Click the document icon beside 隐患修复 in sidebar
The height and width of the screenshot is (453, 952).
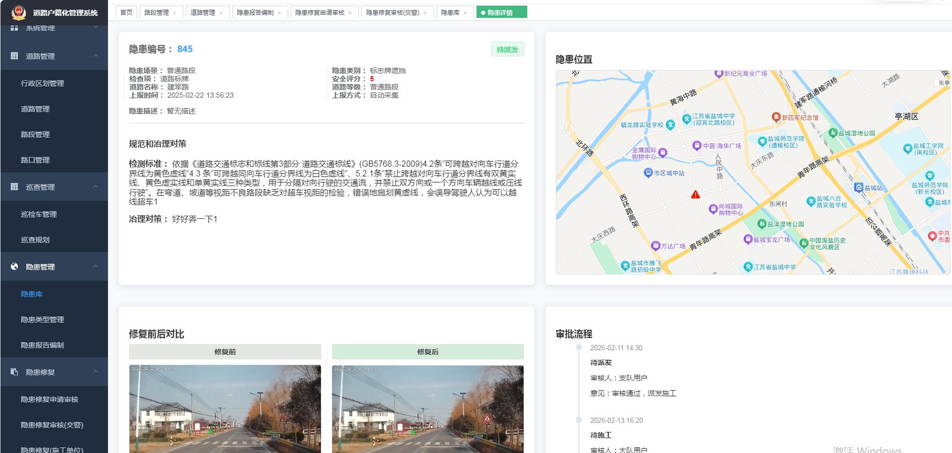click(x=14, y=372)
